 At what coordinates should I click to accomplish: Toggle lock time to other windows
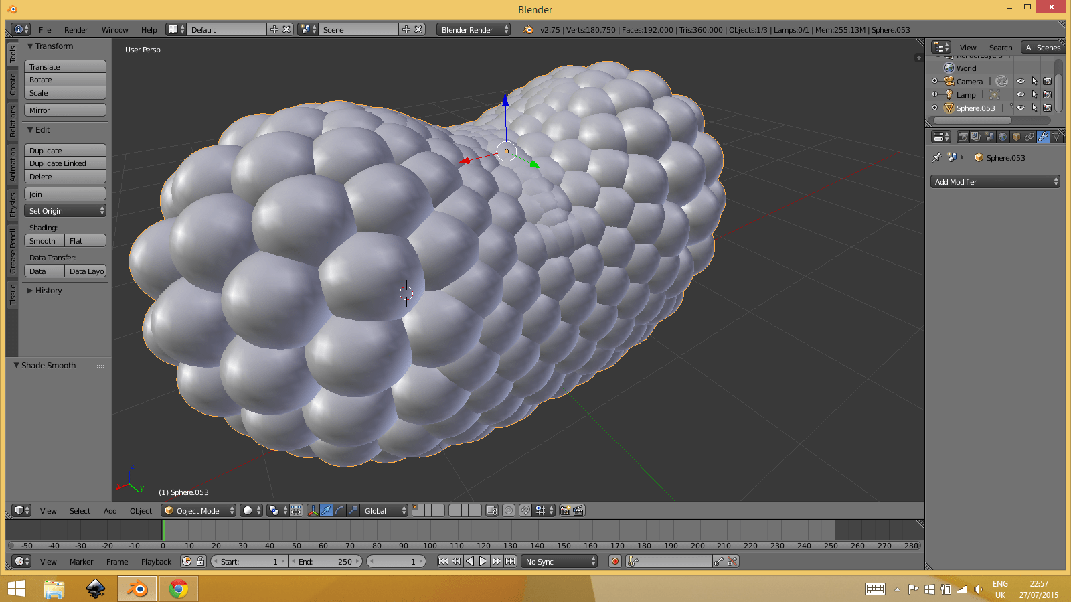click(x=200, y=561)
